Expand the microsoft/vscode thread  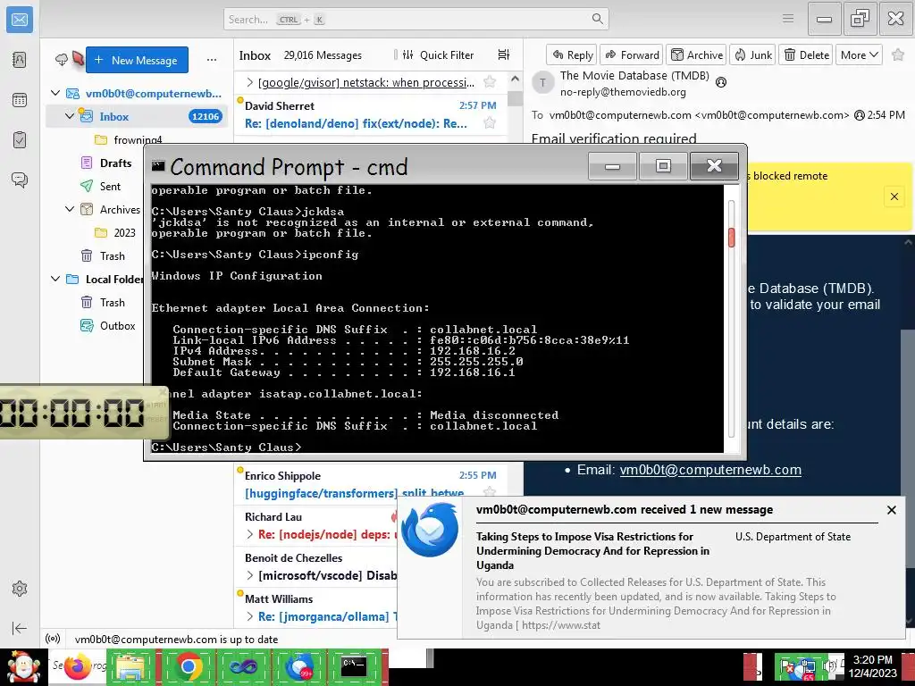(x=250, y=575)
